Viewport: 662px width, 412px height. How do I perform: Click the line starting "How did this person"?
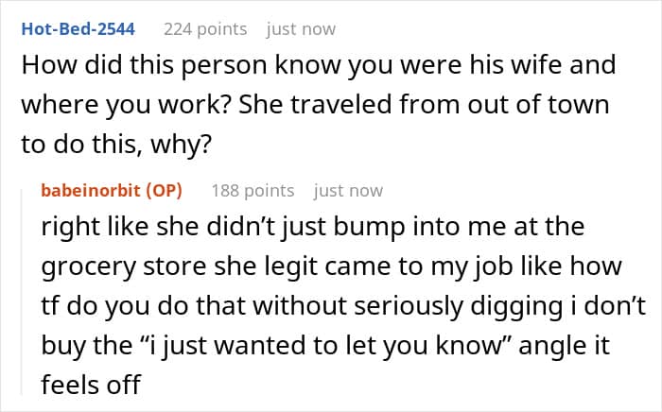(318, 67)
